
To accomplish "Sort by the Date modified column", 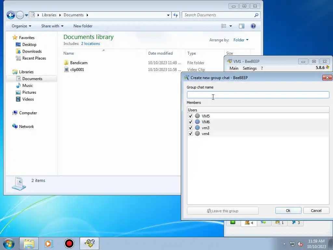I will pyautogui.click(x=166, y=53).
